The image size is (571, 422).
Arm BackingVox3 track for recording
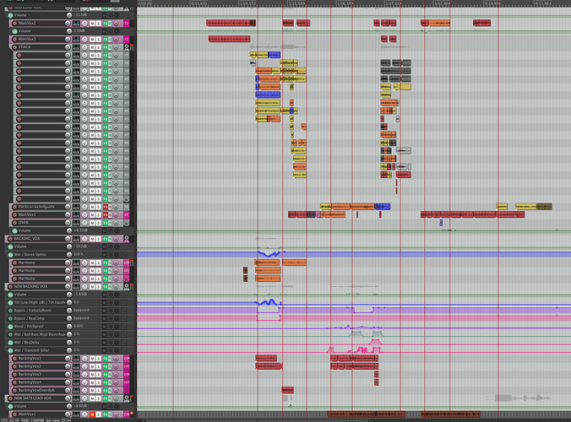click(x=14, y=375)
